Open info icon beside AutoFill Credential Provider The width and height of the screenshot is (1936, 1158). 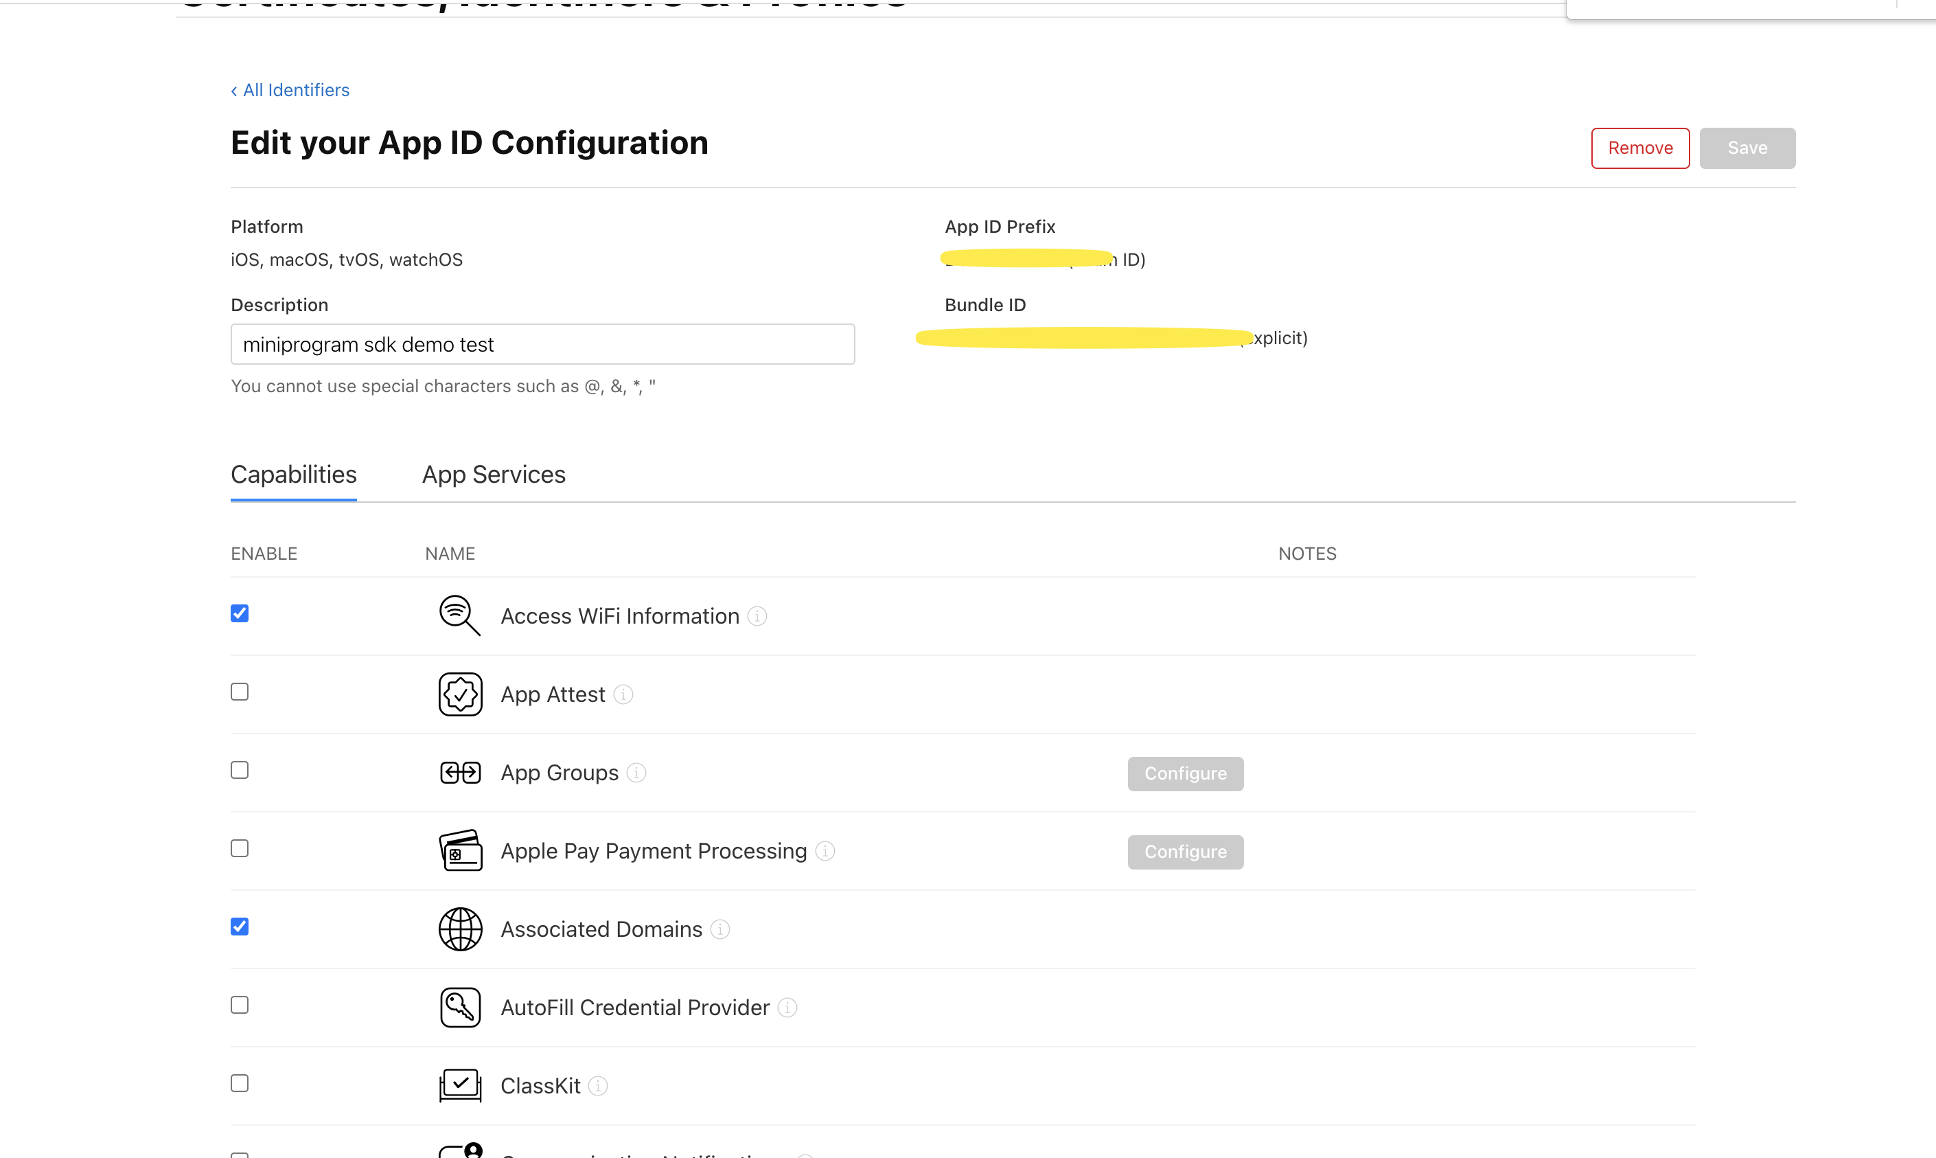click(x=788, y=1008)
